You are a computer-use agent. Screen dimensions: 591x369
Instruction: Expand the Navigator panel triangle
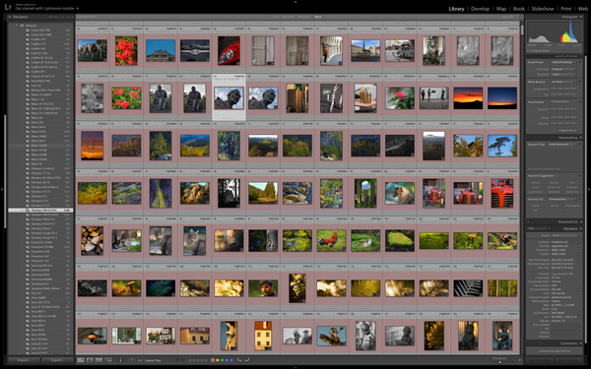click(10, 17)
